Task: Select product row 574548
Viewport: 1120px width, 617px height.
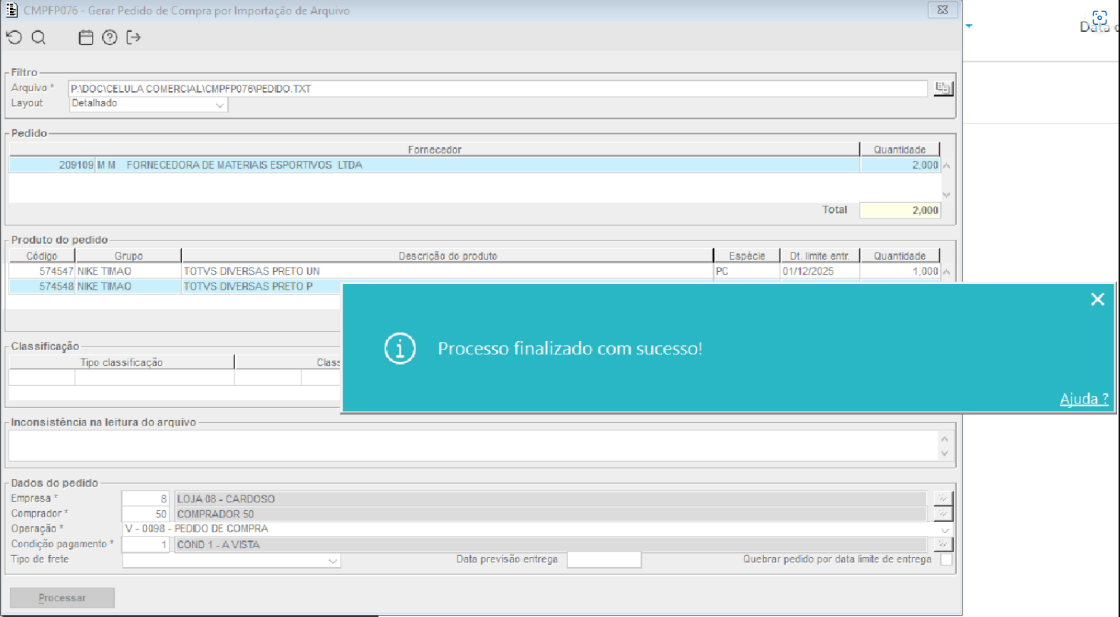Action: pos(175,286)
